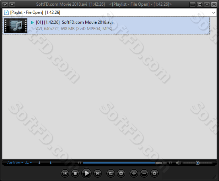Screen dimensions: 219x181
Task: Click the playlist file icon in the selector
Action: point(6,12)
